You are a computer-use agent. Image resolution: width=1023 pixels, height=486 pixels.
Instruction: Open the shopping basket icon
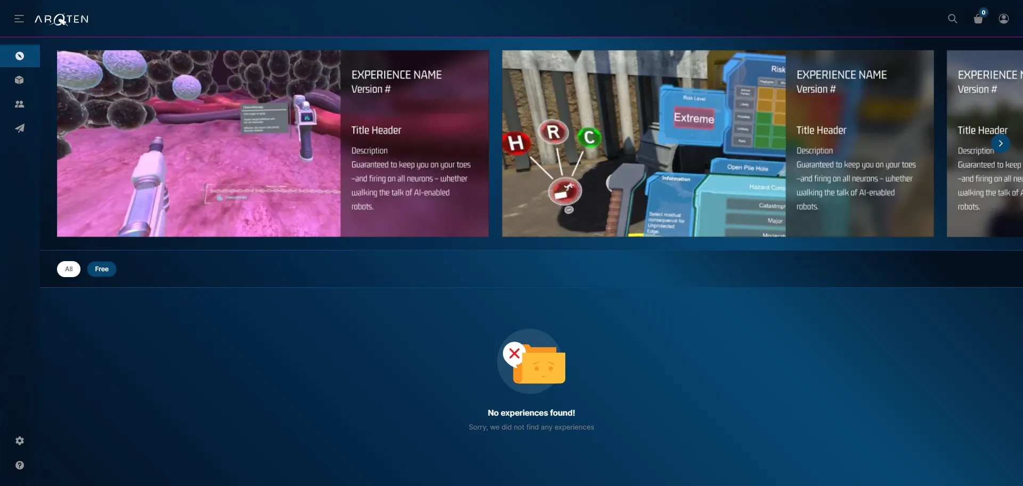click(978, 19)
